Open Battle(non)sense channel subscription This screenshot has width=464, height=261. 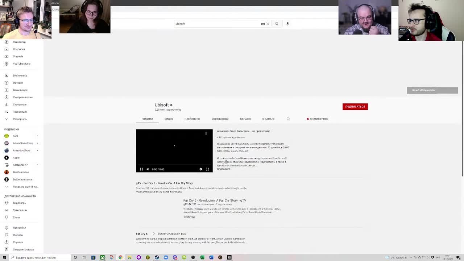click(22, 179)
